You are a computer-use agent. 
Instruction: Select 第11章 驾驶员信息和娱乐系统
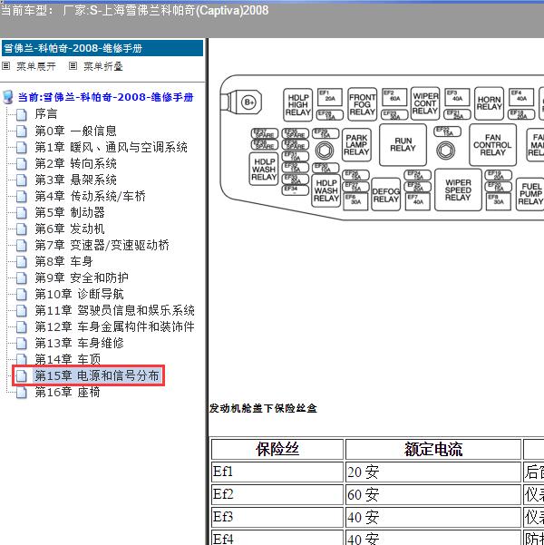[x=115, y=310]
